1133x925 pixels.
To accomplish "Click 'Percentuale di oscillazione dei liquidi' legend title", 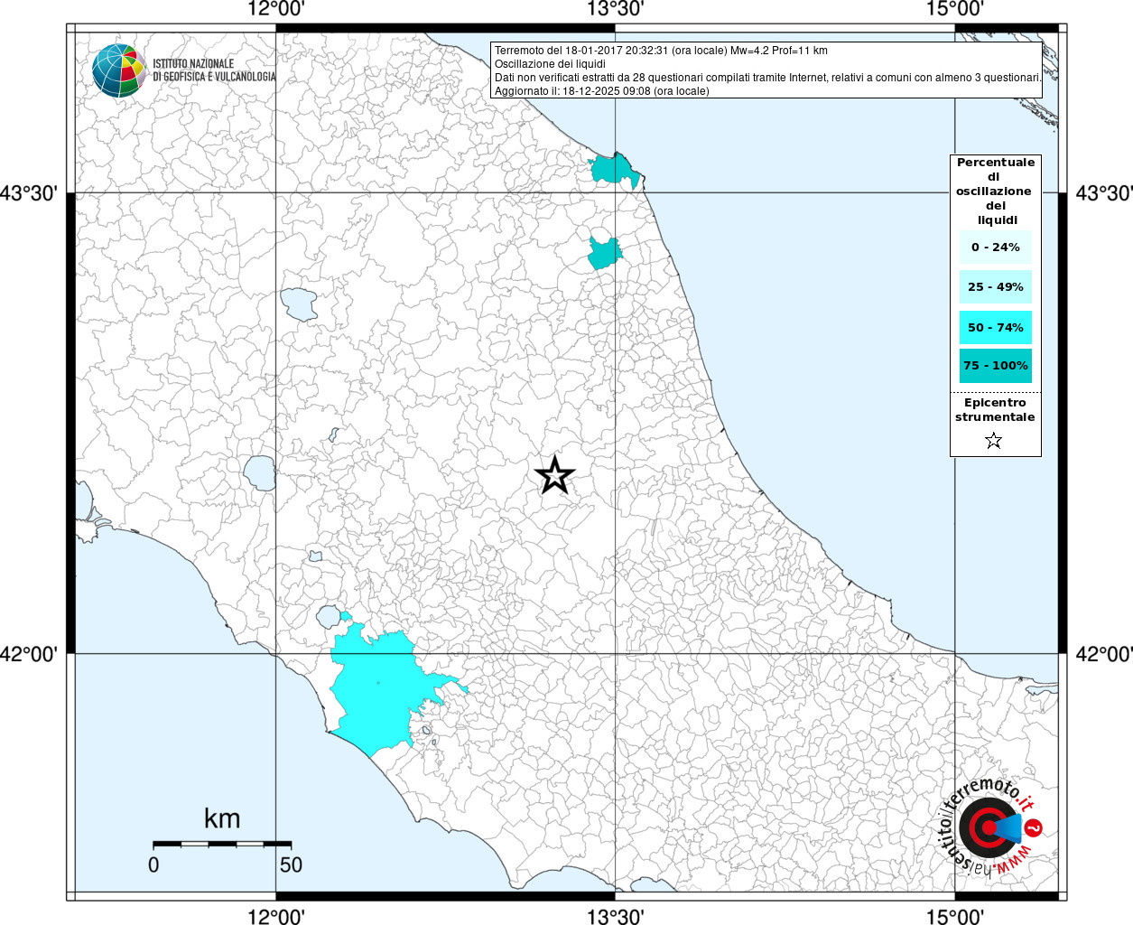I will pos(995,191).
